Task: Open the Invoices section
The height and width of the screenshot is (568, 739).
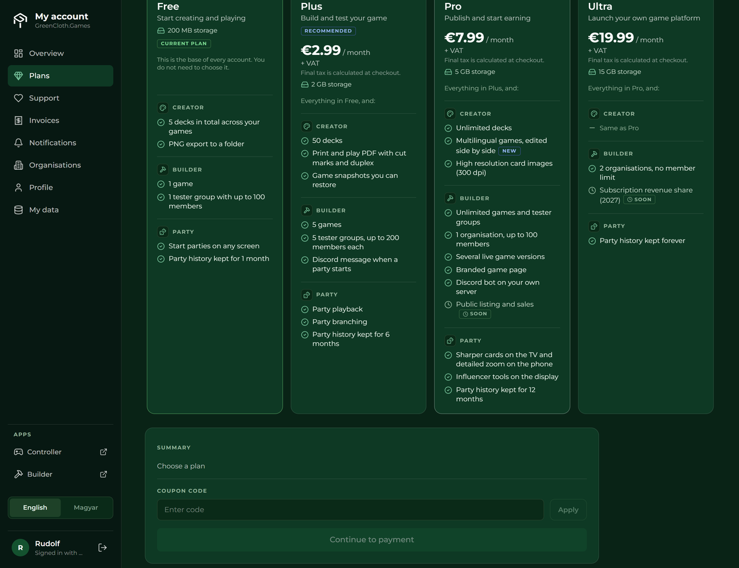Action: [x=61, y=121]
